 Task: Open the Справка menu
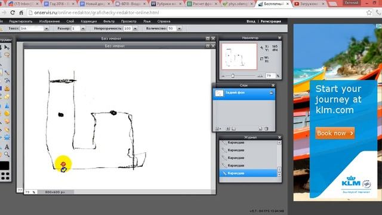tap(164, 21)
